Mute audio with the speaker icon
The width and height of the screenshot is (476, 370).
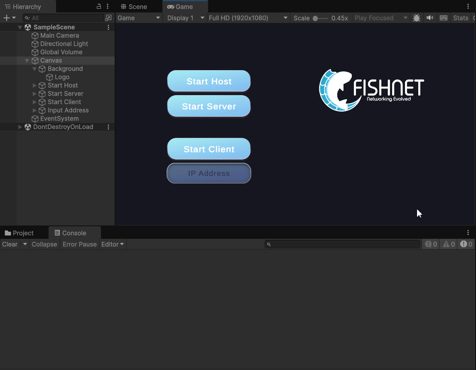tap(430, 18)
